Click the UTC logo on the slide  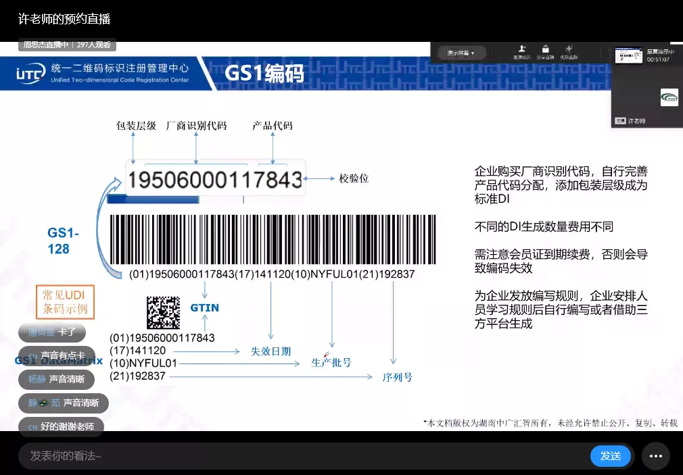click(x=30, y=74)
